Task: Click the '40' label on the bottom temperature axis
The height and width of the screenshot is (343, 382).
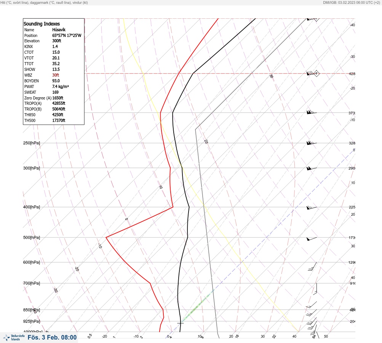Action: (x=294, y=337)
